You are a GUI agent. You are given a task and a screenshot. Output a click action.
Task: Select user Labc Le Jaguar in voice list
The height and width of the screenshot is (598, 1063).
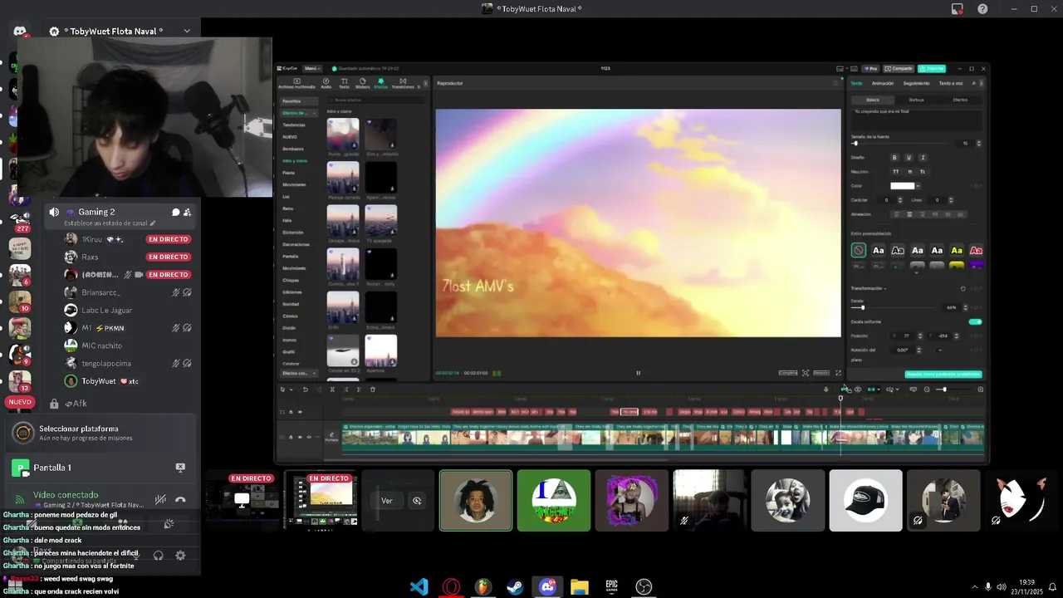click(x=107, y=311)
